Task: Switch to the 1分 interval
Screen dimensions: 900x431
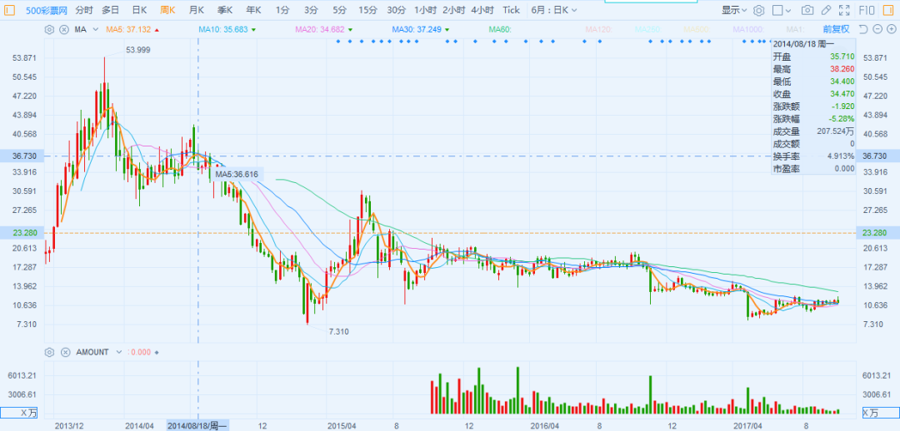Action: [282, 10]
